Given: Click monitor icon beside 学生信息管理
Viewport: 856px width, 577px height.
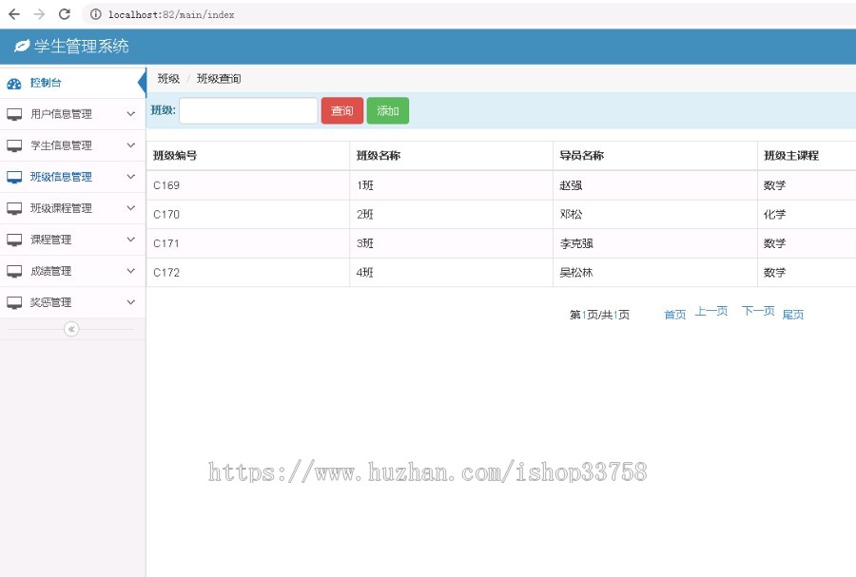Looking at the screenshot, I should [14, 145].
